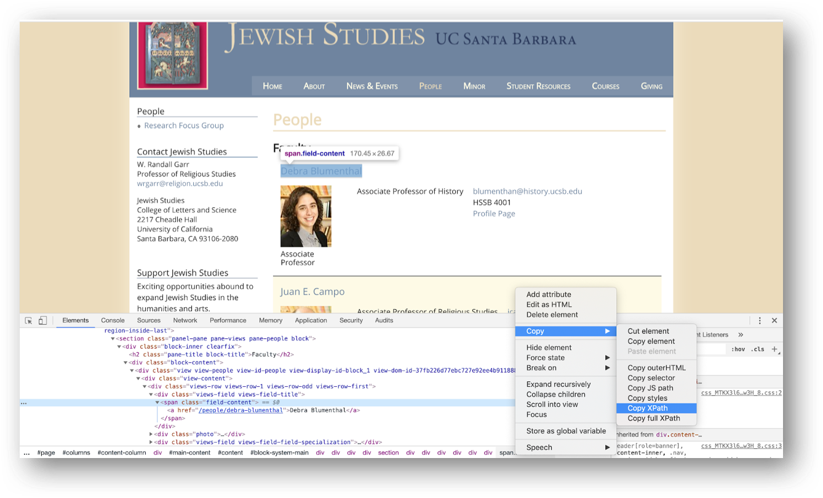Switch to the Console tab

coord(113,320)
